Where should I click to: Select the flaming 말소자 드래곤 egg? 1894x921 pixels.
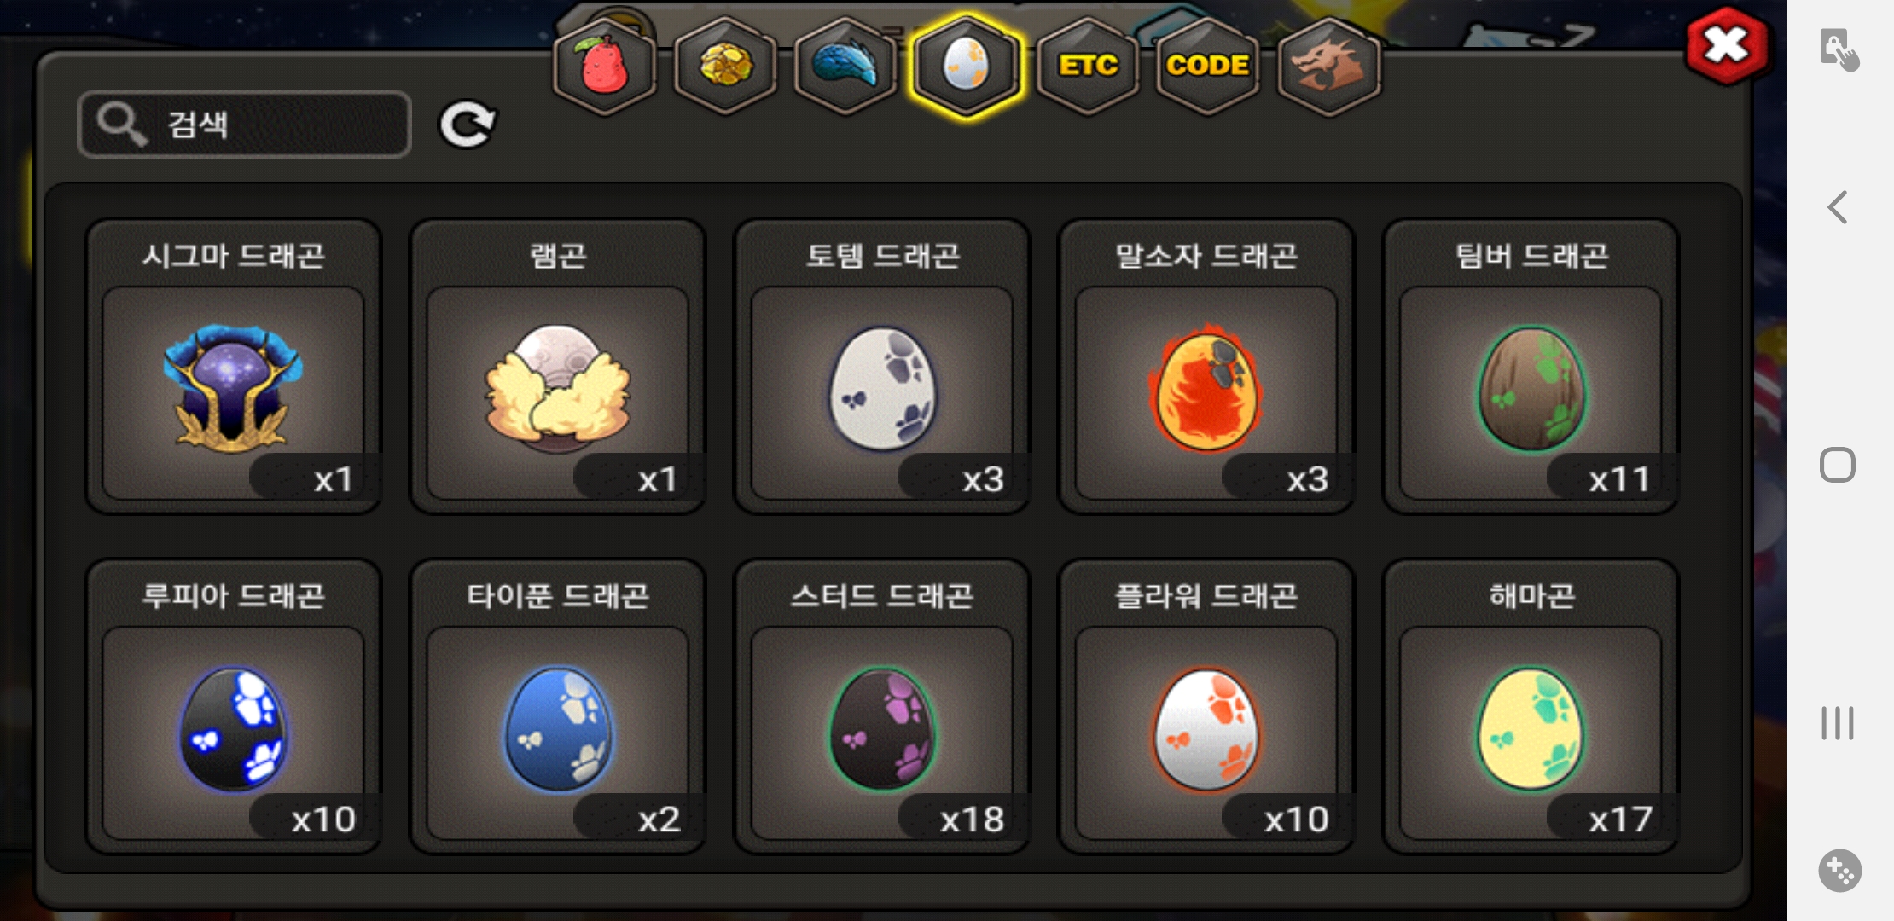coord(1206,367)
